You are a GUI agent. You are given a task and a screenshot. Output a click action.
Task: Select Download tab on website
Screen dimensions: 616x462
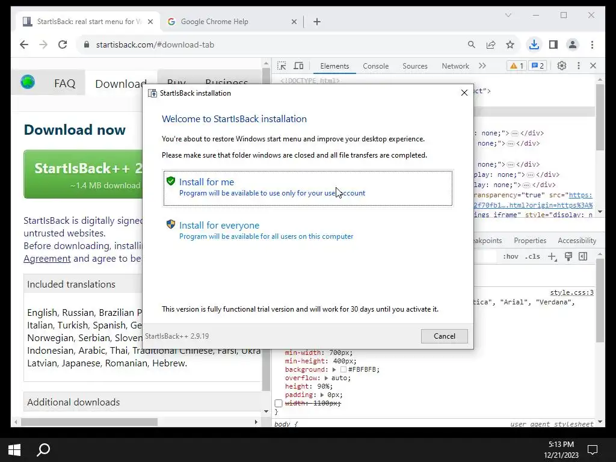[120, 84]
